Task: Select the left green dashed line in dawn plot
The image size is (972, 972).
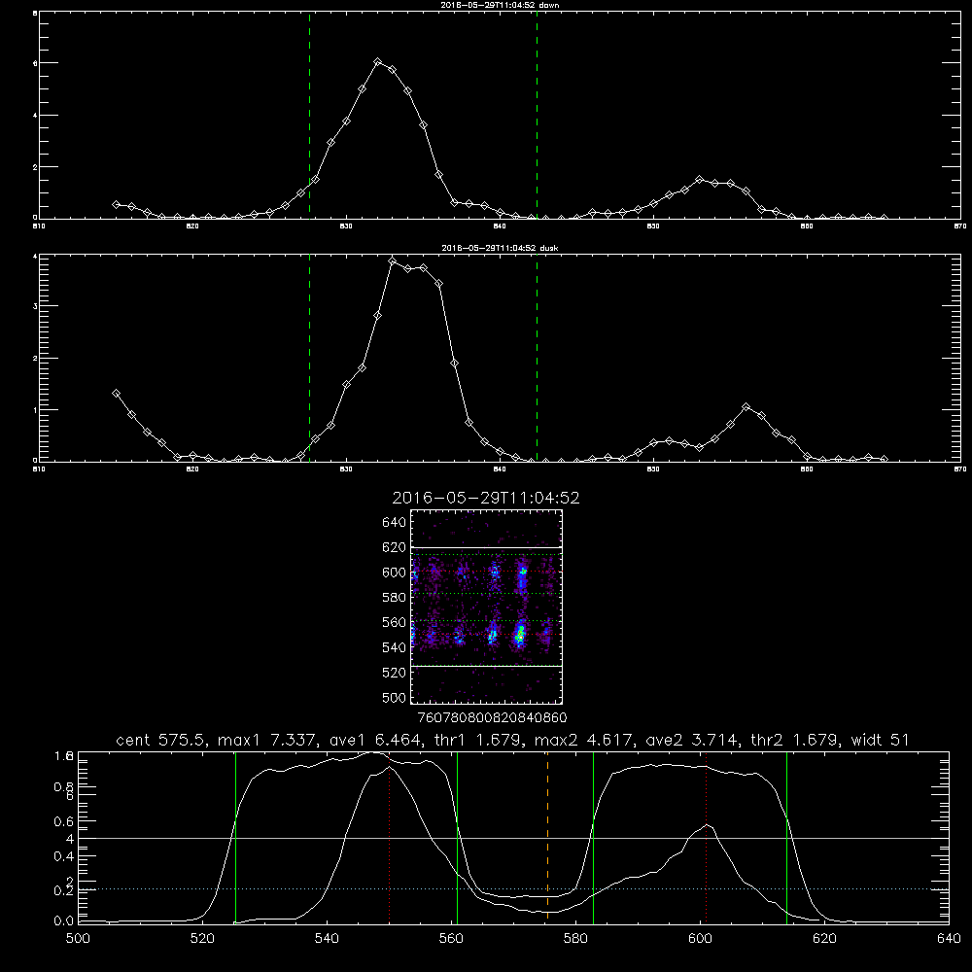Action: click(x=309, y=116)
